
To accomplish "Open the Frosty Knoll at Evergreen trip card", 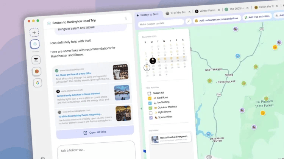I will (x=171, y=139).
